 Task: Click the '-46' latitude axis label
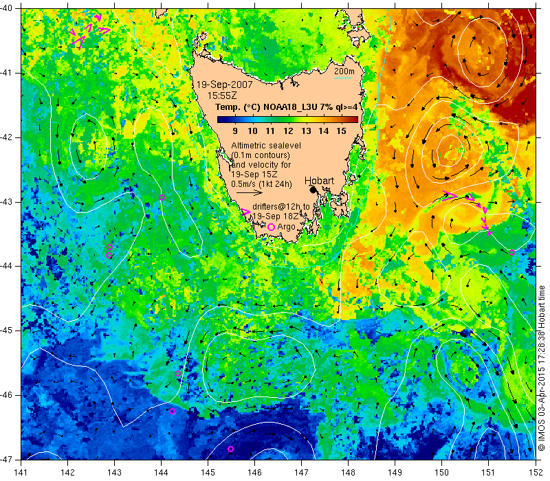pos(6,395)
